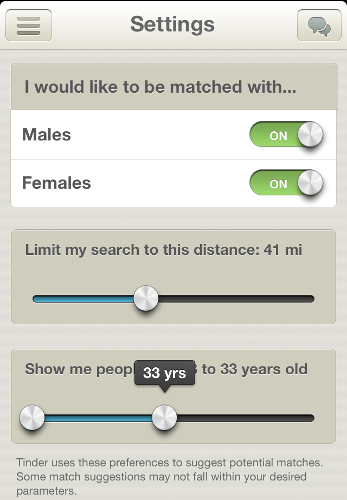Click the distance slider handle

[145, 298]
